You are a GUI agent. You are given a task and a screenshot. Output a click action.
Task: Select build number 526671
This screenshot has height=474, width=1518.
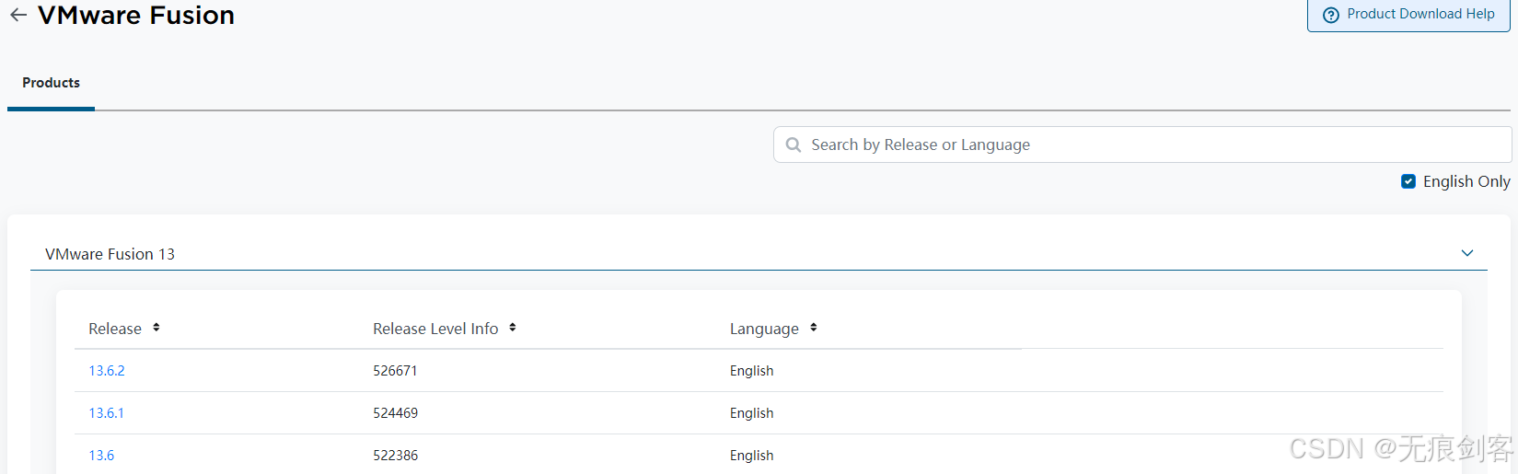[x=395, y=371]
